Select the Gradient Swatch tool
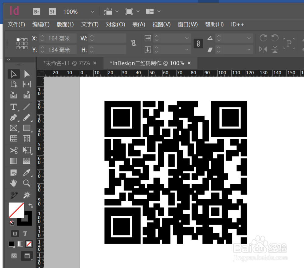Screen dimensions: 304x268 click(14, 161)
